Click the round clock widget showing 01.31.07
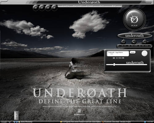This screenshot has width=154, height=123. [134, 19]
